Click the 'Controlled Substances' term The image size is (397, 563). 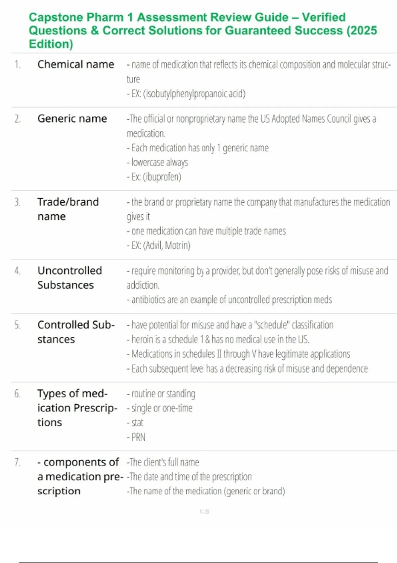point(76,332)
